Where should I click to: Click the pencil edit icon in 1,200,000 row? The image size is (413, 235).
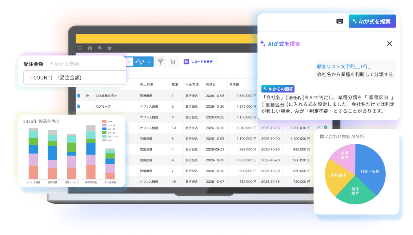pyautogui.click(x=318, y=128)
